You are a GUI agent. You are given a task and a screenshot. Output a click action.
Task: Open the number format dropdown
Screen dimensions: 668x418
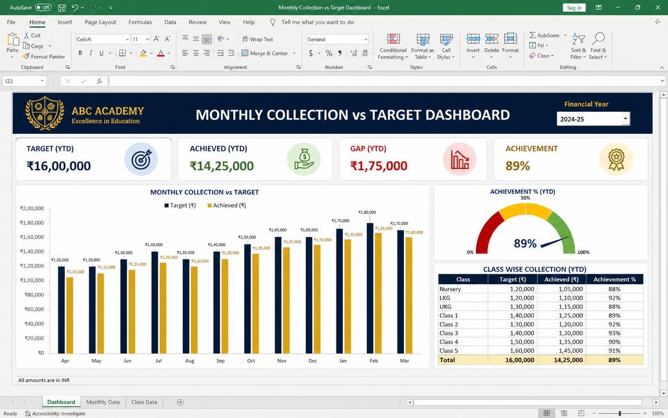tap(365, 39)
